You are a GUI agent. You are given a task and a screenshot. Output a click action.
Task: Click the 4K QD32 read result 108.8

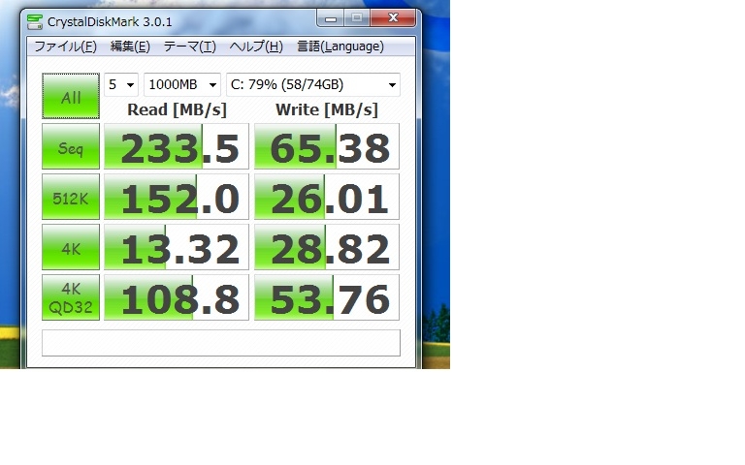click(x=177, y=297)
